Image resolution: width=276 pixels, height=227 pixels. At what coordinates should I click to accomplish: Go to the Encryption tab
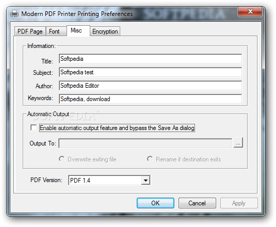(x=105, y=31)
